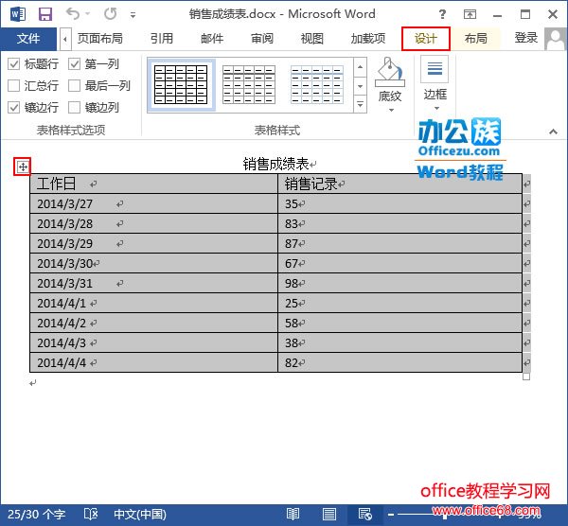
Task: Click the 登录 sign-in link
Action: (526, 38)
